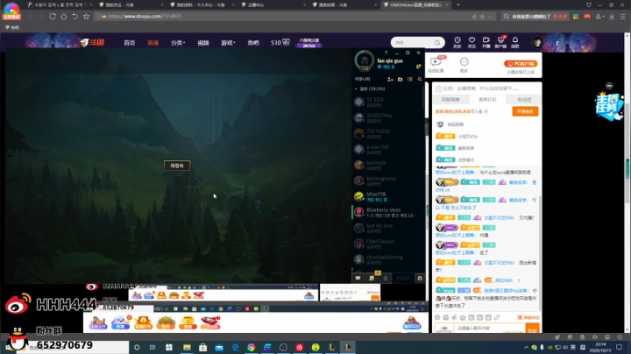The image size is (631, 354).
Task: Go to 鱼吧 in the Douyu navigation
Action: [x=253, y=43]
